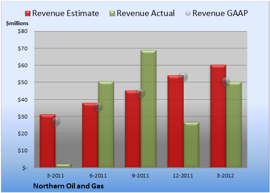Click the '12-2011' x-axis label
The image size is (270, 193).
[x=183, y=176]
